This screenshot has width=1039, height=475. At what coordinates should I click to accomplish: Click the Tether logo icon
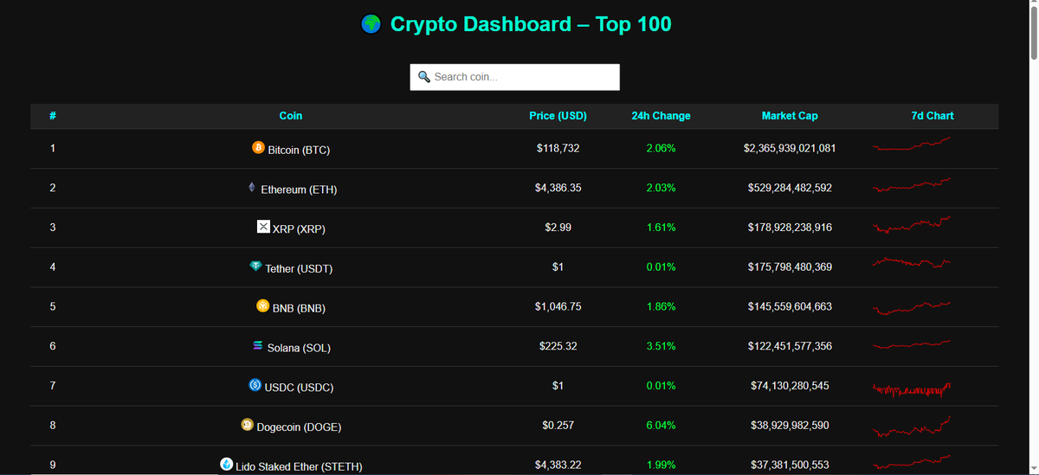255,266
